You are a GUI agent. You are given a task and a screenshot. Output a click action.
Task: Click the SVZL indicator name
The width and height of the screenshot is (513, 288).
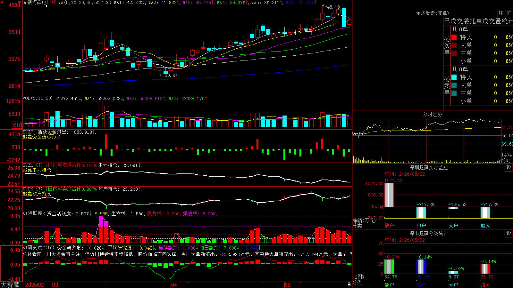[x=28, y=165]
